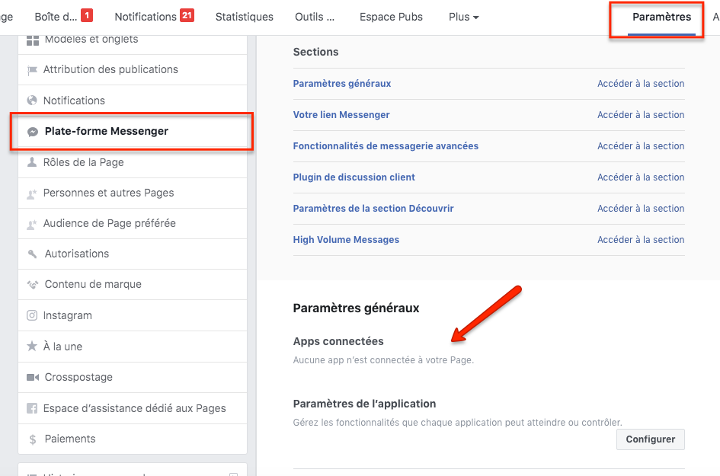This screenshot has width=720, height=476.
Task: Click the Instagram logo icon in sidebar
Action: coord(32,315)
